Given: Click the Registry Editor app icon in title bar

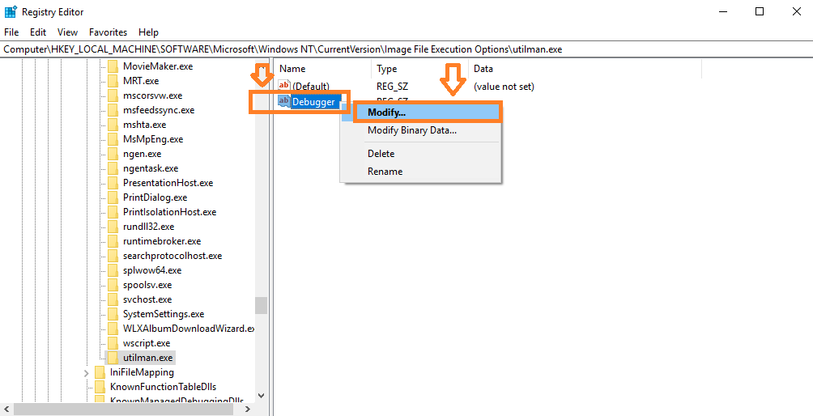Looking at the screenshot, I should tap(11, 11).
